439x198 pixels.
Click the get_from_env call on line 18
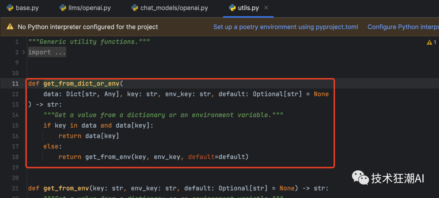point(108,157)
